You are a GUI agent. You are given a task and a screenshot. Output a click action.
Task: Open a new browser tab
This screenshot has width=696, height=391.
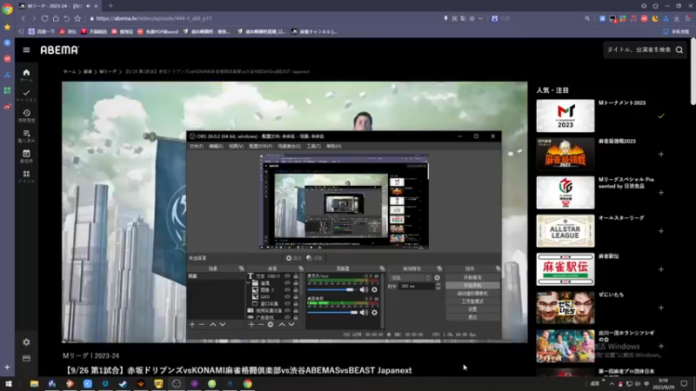[x=110, y=6]
